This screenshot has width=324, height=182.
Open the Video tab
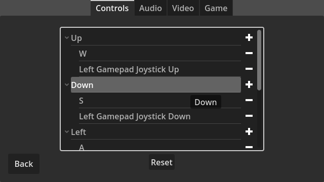coord(183,8)
